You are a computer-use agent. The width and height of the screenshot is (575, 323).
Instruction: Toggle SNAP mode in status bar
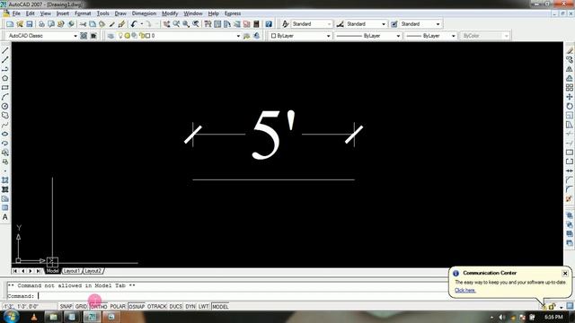click(x=66, y=307)
